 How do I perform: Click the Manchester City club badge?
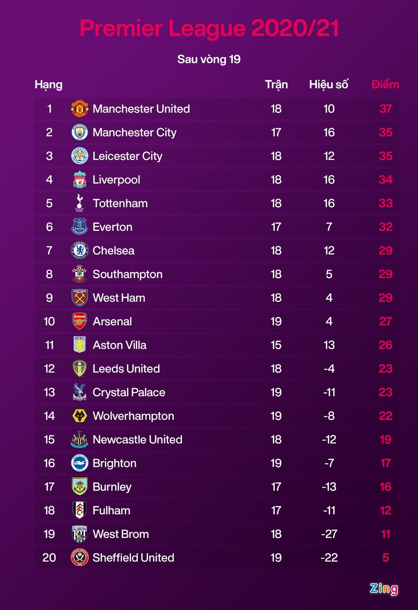coord(79,132)
